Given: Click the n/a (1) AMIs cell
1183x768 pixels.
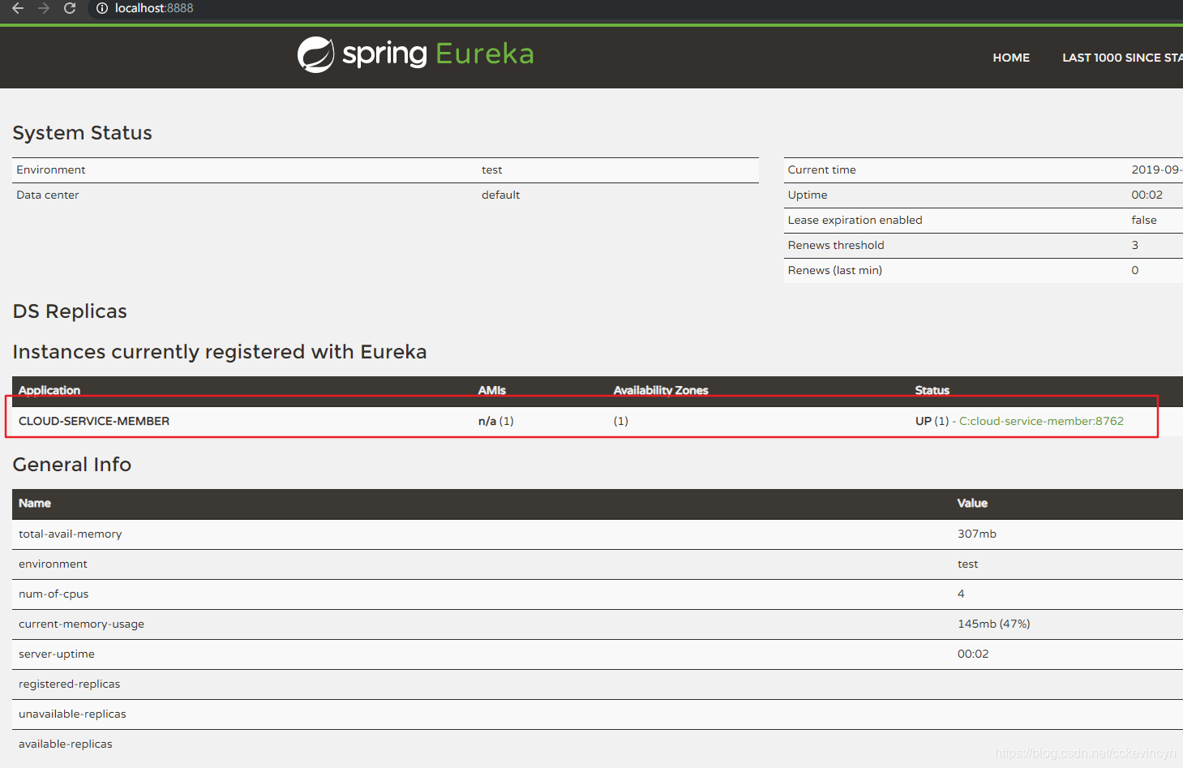Looking at the screenshot, I should 496,421.
